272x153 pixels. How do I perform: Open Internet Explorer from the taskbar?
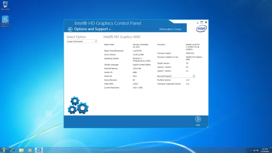13,150
